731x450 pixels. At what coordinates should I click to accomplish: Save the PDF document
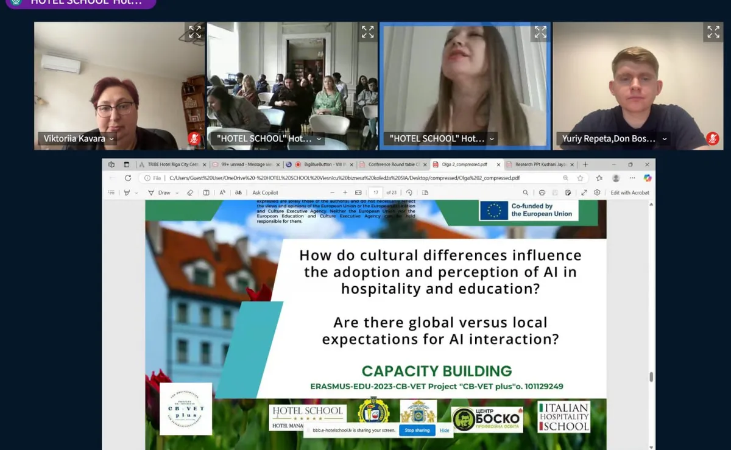click(x=555, y=192)
